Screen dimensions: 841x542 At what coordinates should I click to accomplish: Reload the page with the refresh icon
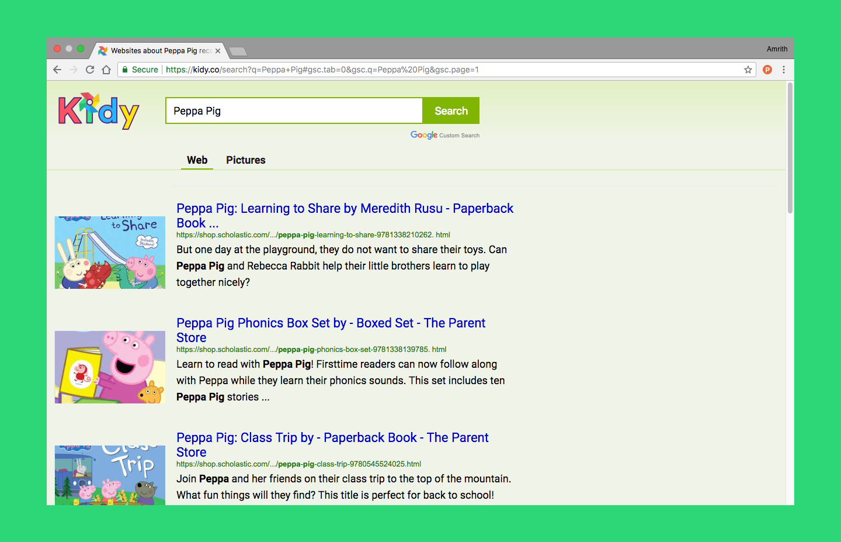point(90,70)
